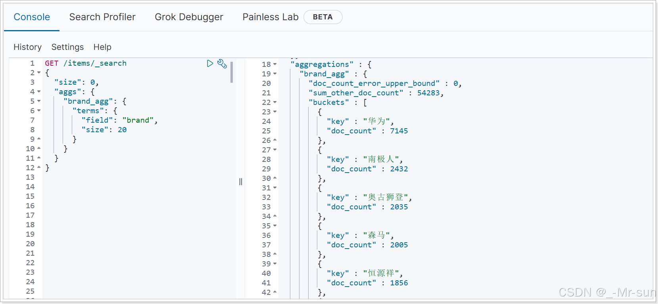Open the Grok Debugger tab
This screenshot has height=304, width=658.
pos(189,17)
